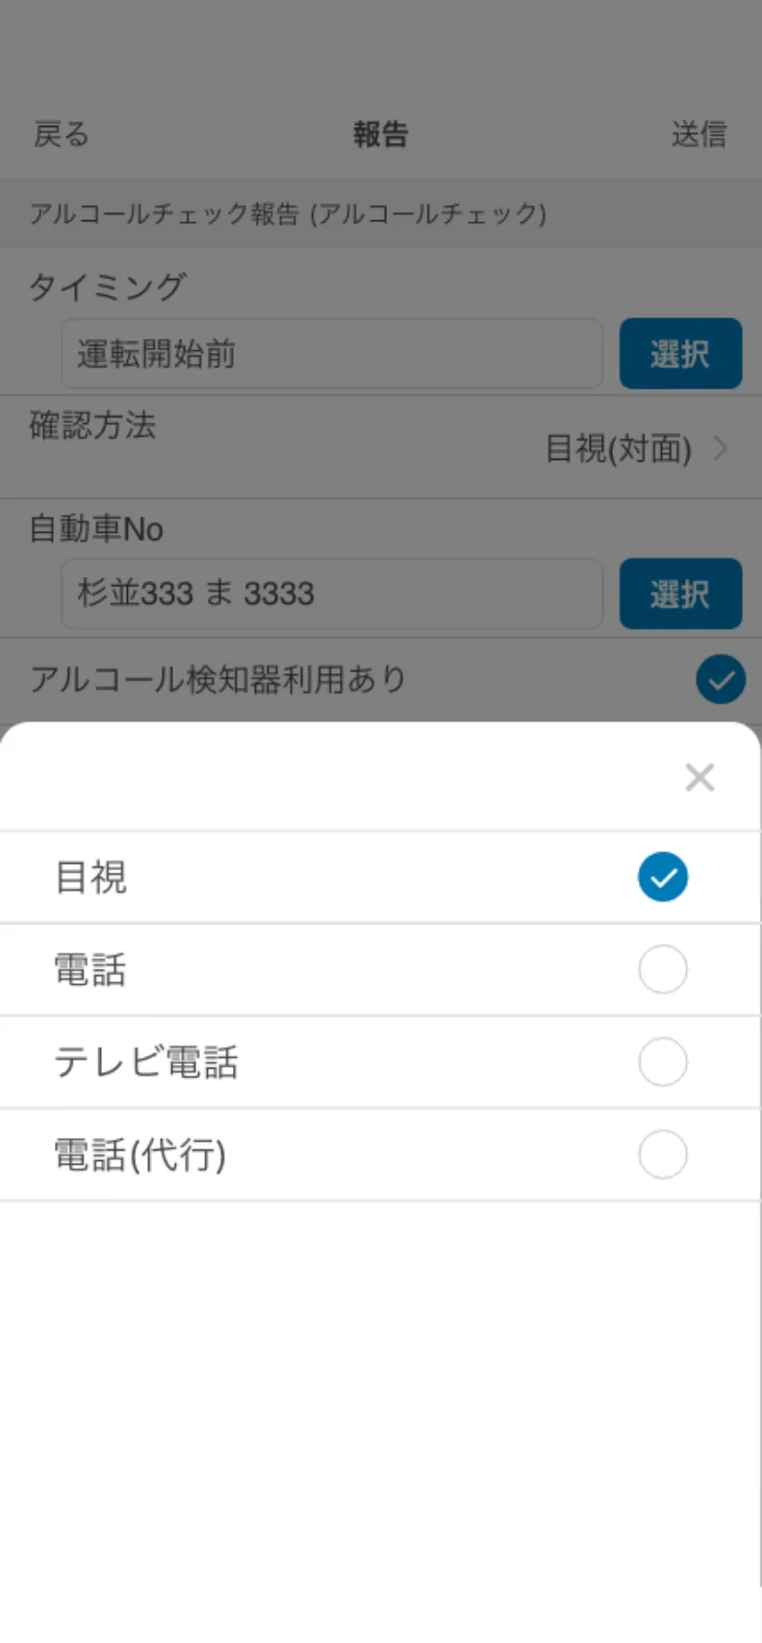This screenshot has width=762, height=1643.
Task: Select the 電話 radio circle
Action: click(x=663, y=970)
